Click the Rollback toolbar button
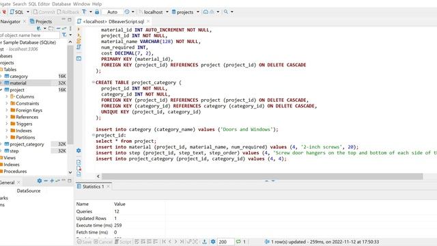This screenshot has height=246, width=437. [x=68, y=12]
